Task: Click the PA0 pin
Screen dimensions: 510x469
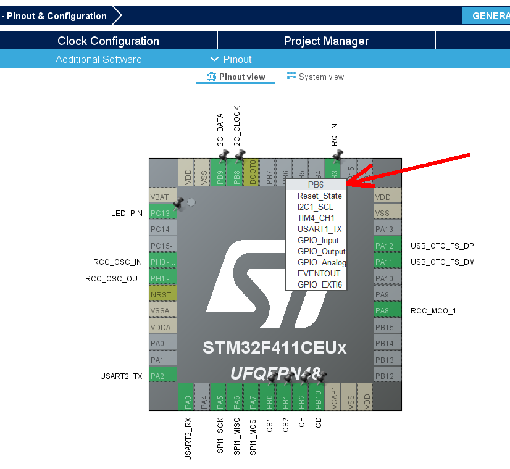Action: click(163, 343)
